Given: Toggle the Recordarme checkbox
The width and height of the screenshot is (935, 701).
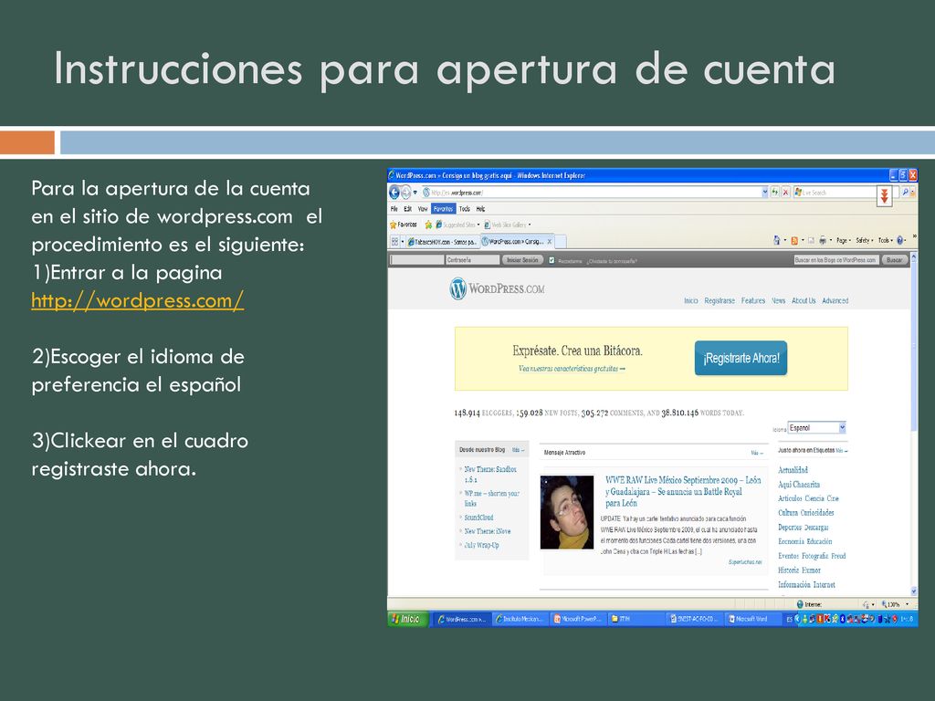Looking at the screenshot, I should click(552, 260).
